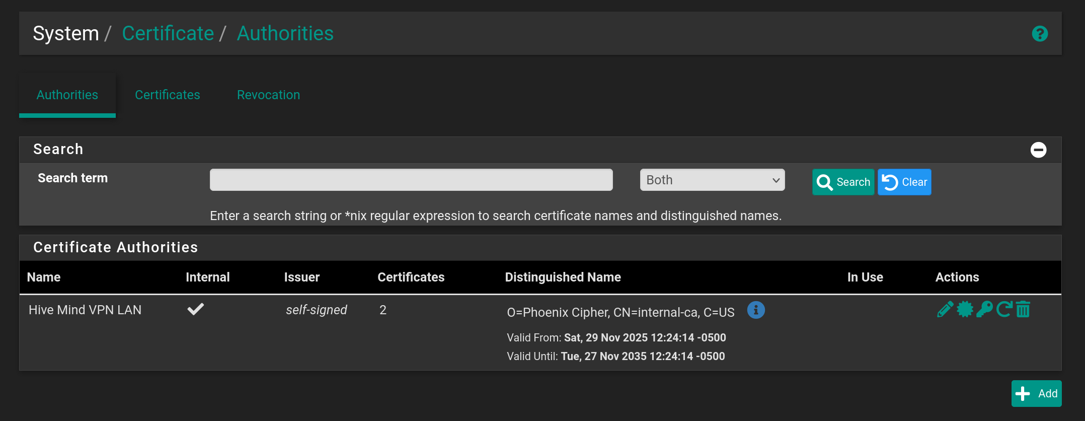This screenshot has height=421, width=1085.
Task: Export the CA certificate using the starburst icon
Action: coord(965,309)
